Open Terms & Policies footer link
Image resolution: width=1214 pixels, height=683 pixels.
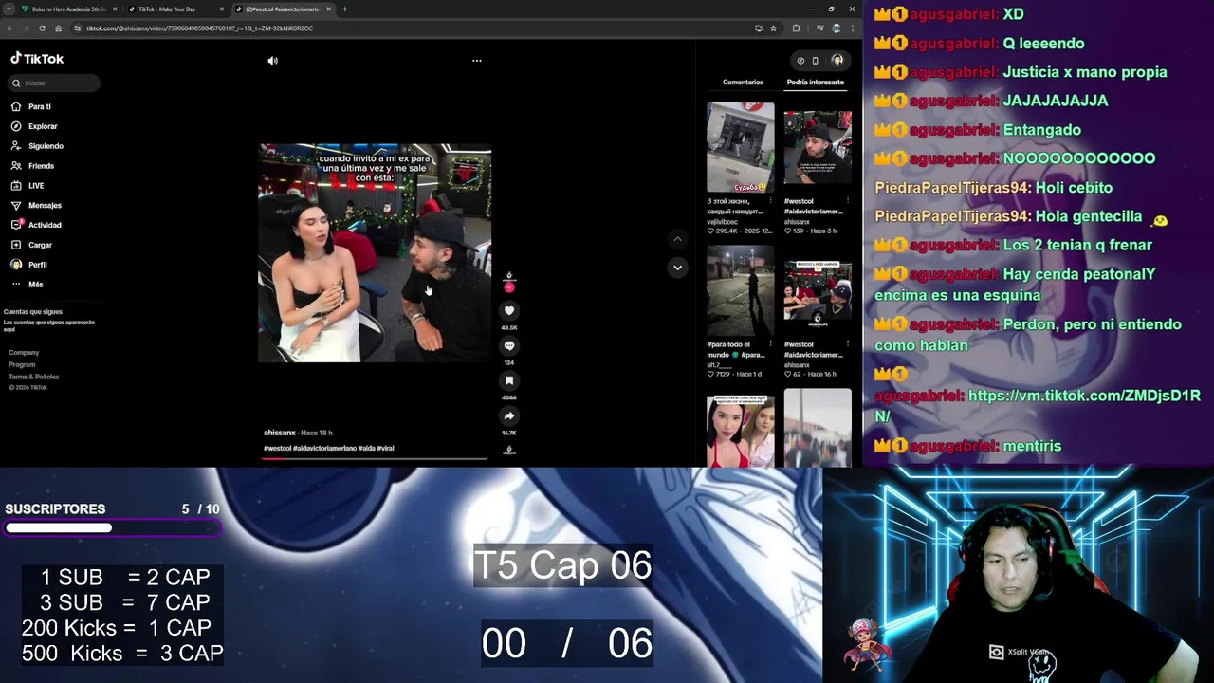click(33, 377)
